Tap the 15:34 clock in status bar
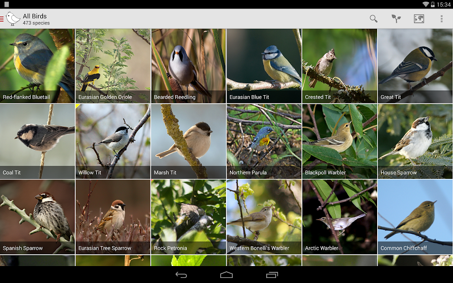This screenshot has height=283, width=453. pos(443,5)
